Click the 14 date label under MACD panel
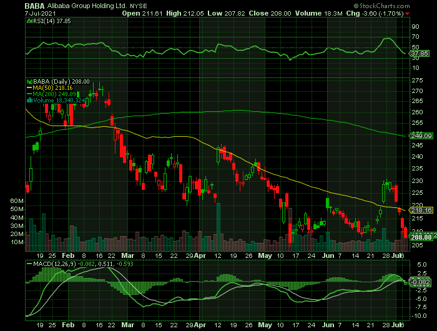The image size is (437, 331). pos(355,325)
